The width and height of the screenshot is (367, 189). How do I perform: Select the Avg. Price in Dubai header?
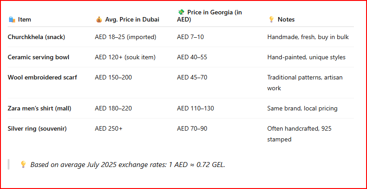[132, 20]
